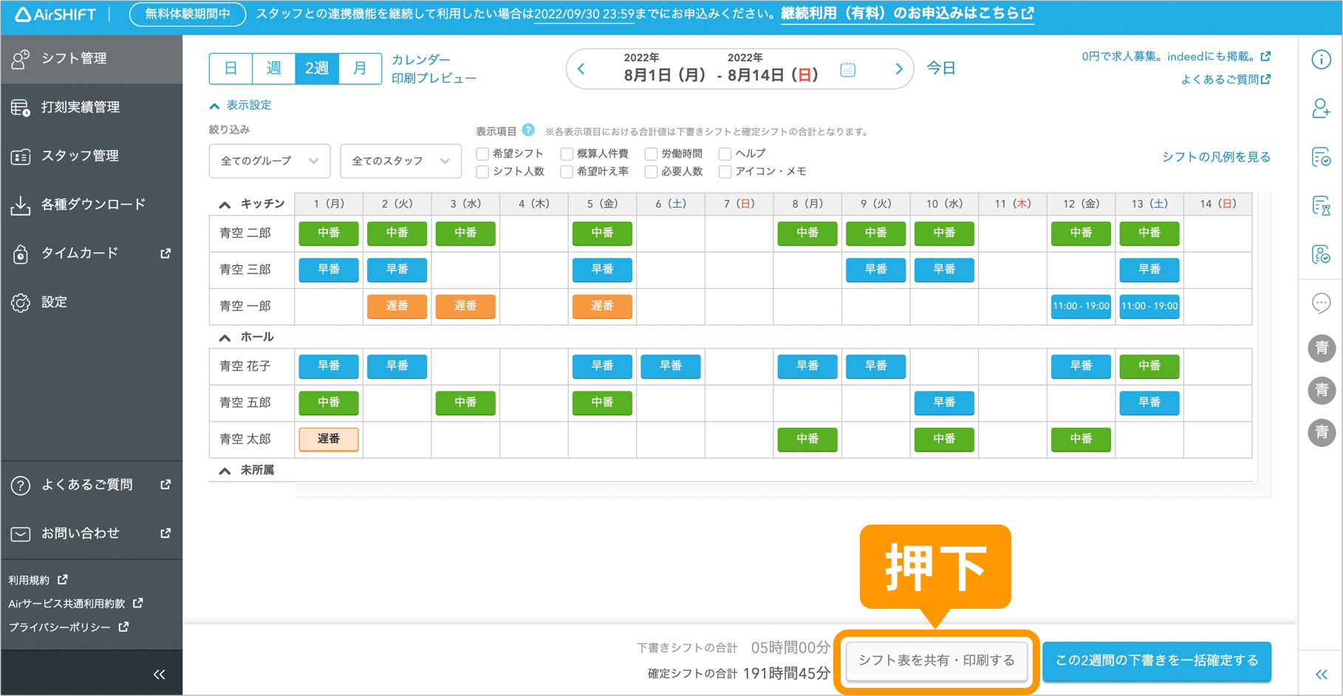Screen dimensions: 1343x696
Task: Open the 全てのスタッフ dropdown
Action: [x=400, y=160]
